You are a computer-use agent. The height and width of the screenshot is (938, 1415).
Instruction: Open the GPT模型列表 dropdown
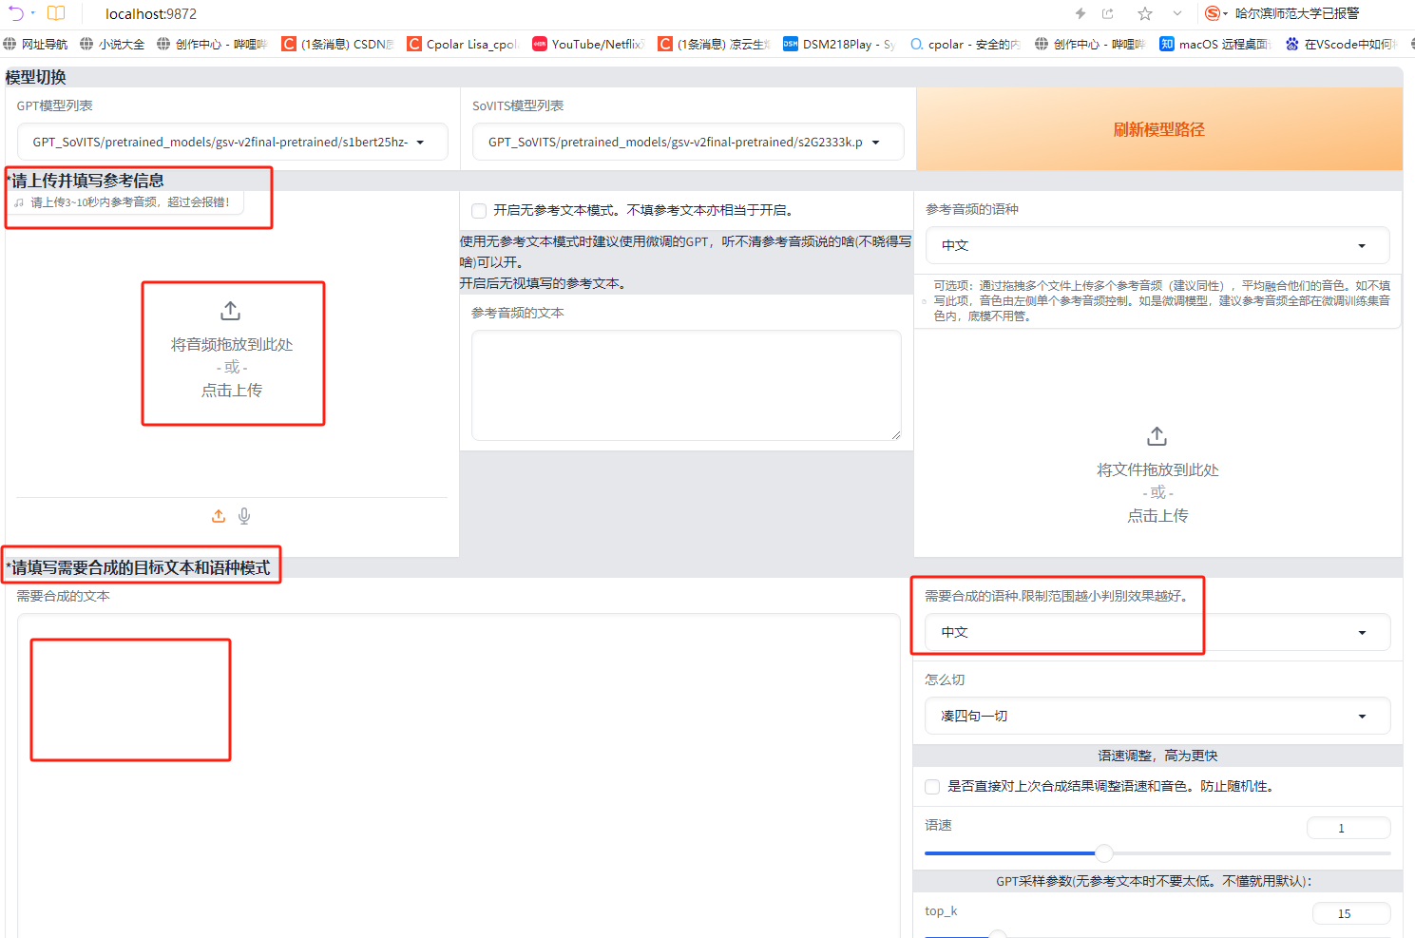(232, 143)
